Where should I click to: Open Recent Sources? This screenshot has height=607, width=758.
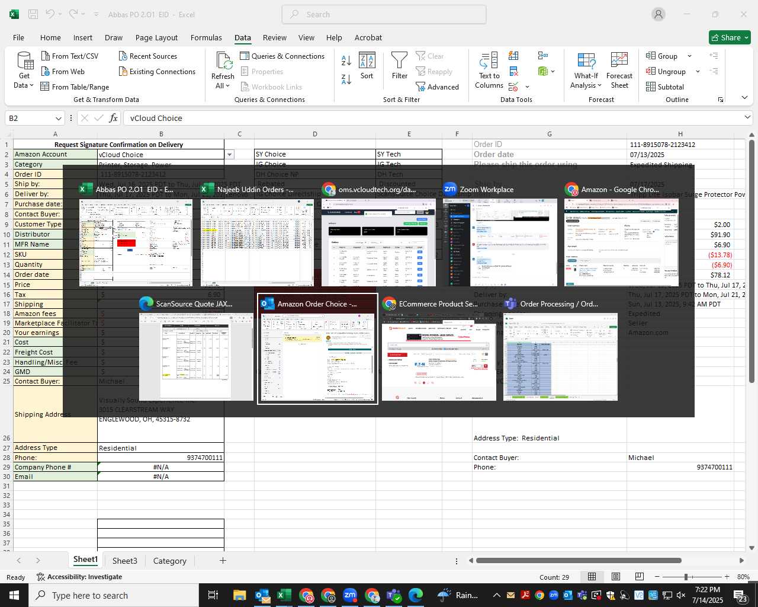(147, 56)
